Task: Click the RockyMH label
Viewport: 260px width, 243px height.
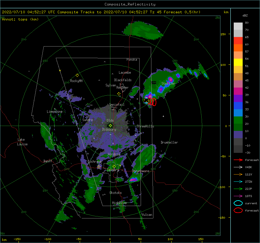Action: pyautogui.click(x=76, y=81)
